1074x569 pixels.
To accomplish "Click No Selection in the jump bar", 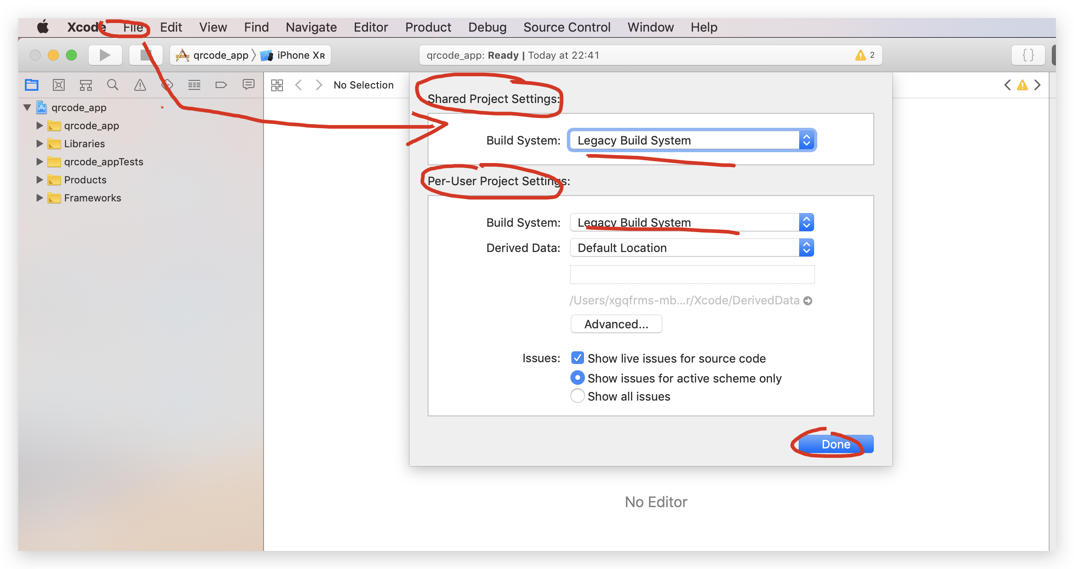I will pyautogui.click(x=363, y=85).
